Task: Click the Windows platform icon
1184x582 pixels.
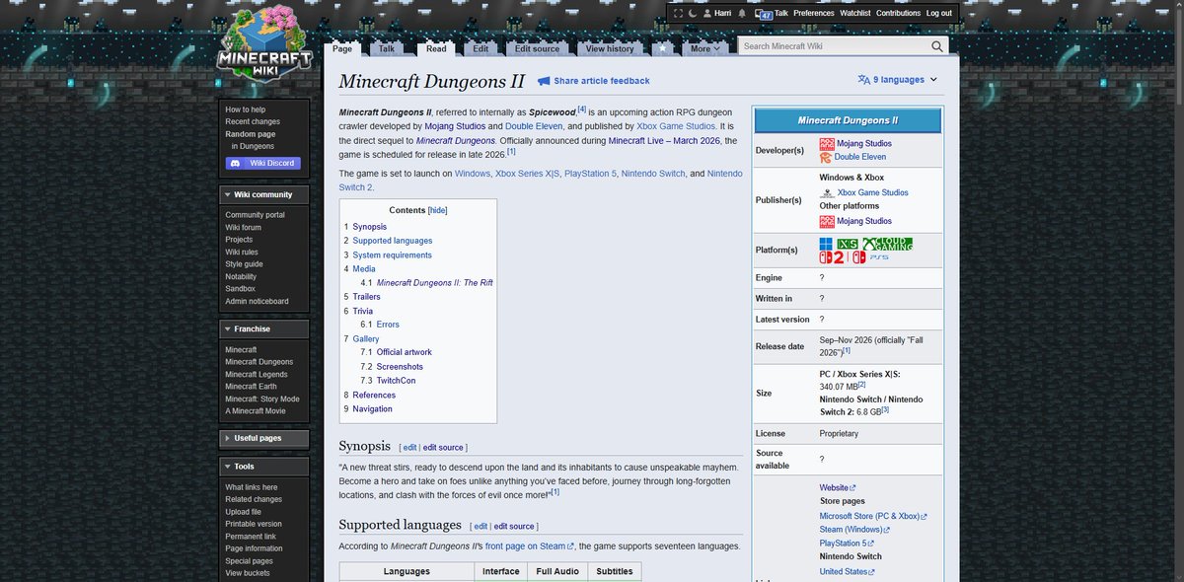Action: click(826, 244)
